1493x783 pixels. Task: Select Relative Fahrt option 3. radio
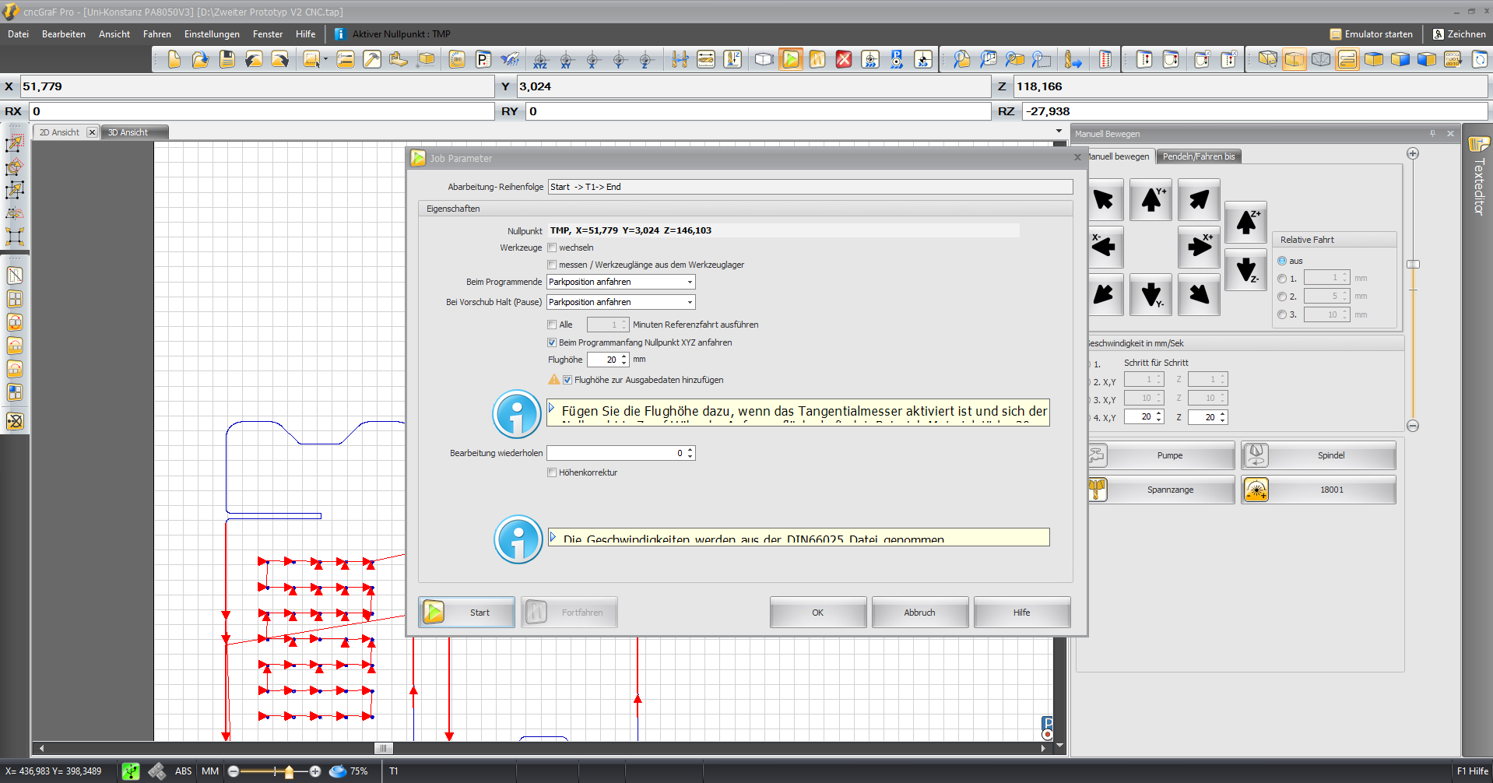1282,314
